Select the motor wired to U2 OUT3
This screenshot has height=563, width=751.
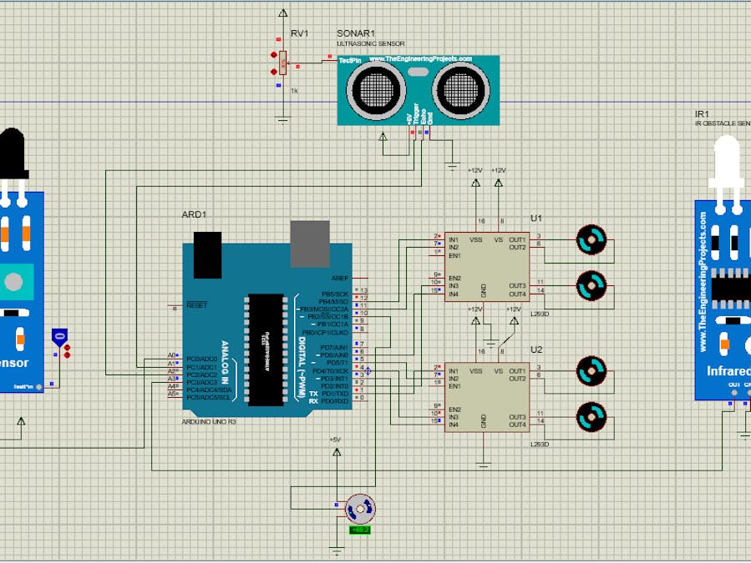click(x=591, y=417)
